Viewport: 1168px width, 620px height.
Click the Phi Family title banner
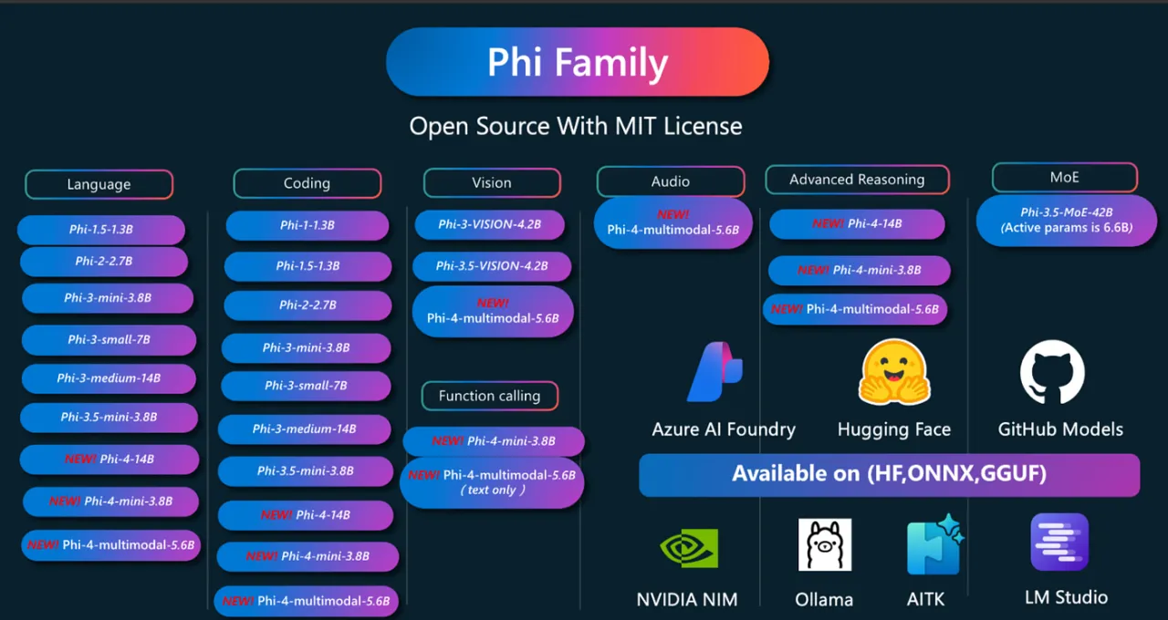pyautogui.click(x=578, y=62)
